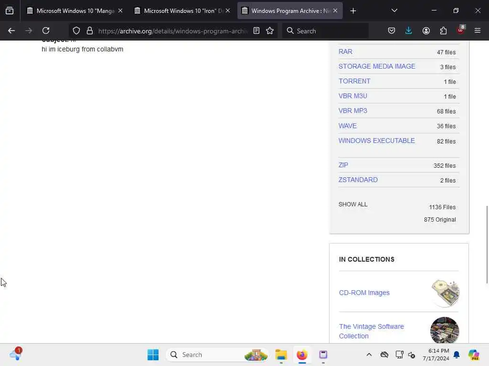Open uBlock Origin extension icon

[461, 30]
